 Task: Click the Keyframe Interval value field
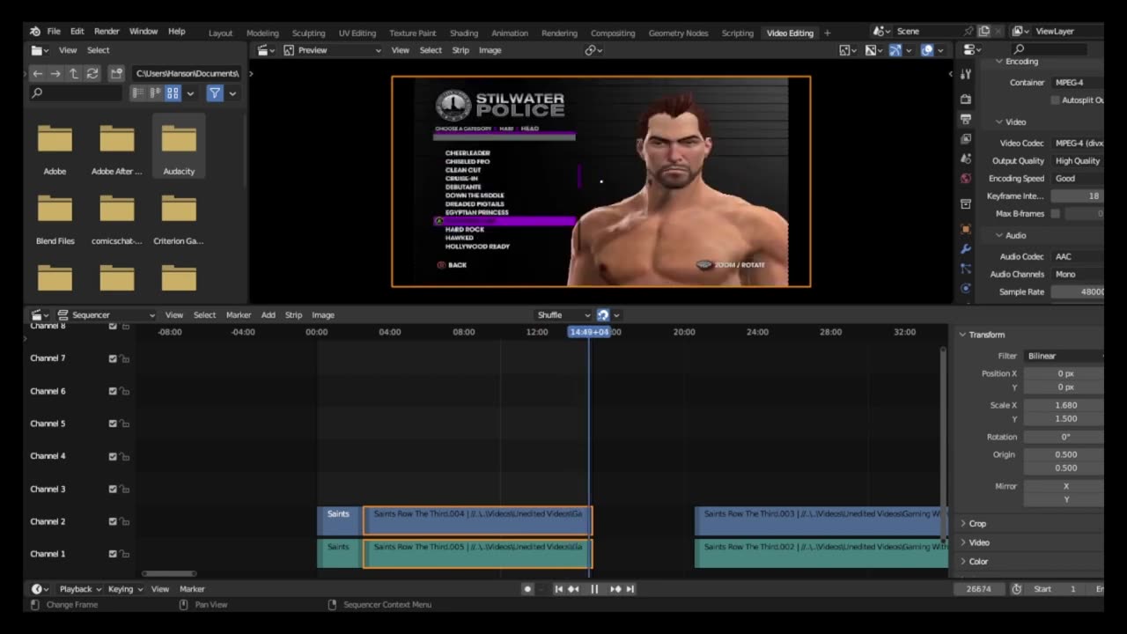tap(1077, 196)
